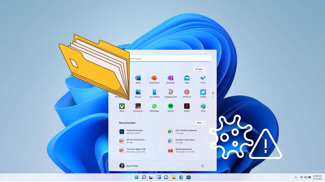This screenshot has height=182, width=325.
Task: Click the Start button on taskbar
Action: pos(136,177)
